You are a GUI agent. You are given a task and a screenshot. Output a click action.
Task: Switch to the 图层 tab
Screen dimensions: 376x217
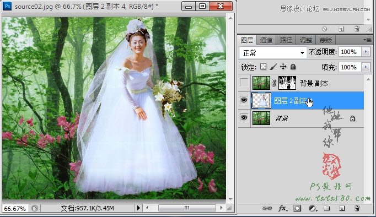(x=247, y=40)
